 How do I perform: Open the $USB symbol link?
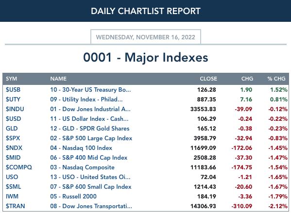(13, 90)
